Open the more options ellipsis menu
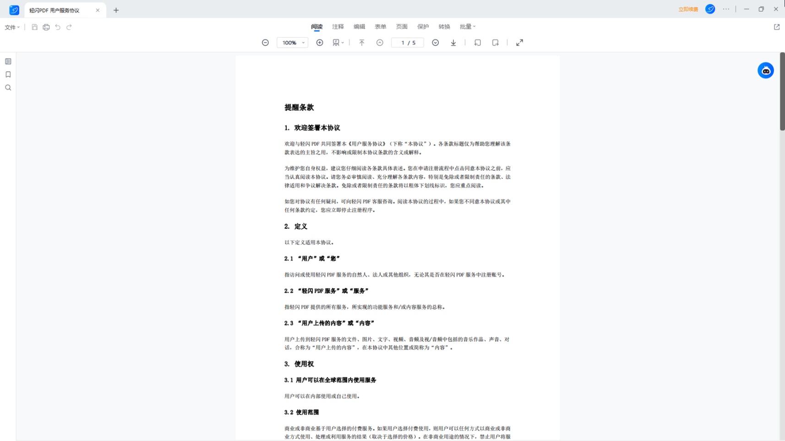785x441 pixels. tap(726, 9)
